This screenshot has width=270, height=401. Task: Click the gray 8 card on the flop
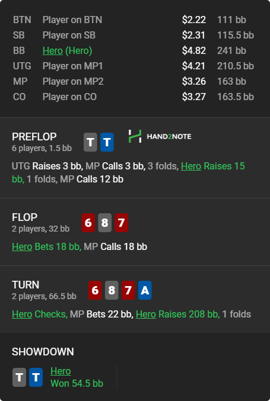click(x=105, y=223)
